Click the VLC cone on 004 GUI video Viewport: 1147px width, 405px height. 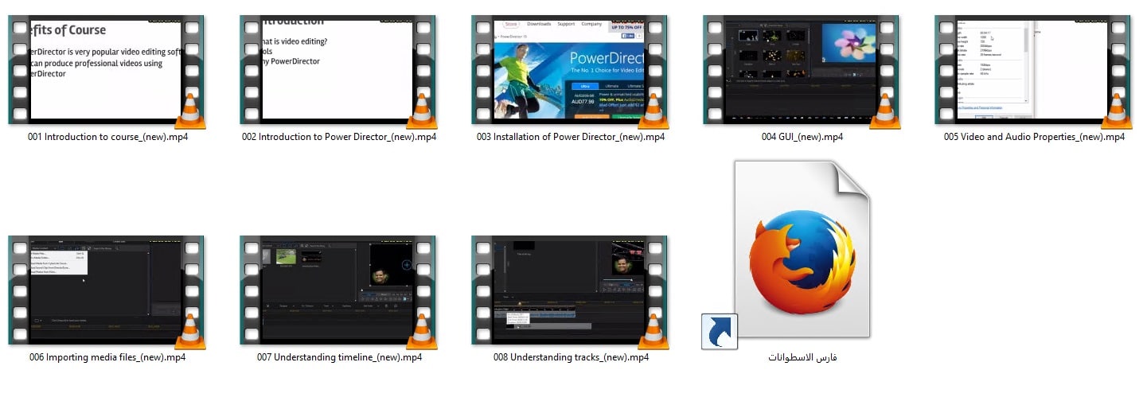(884, 111)
